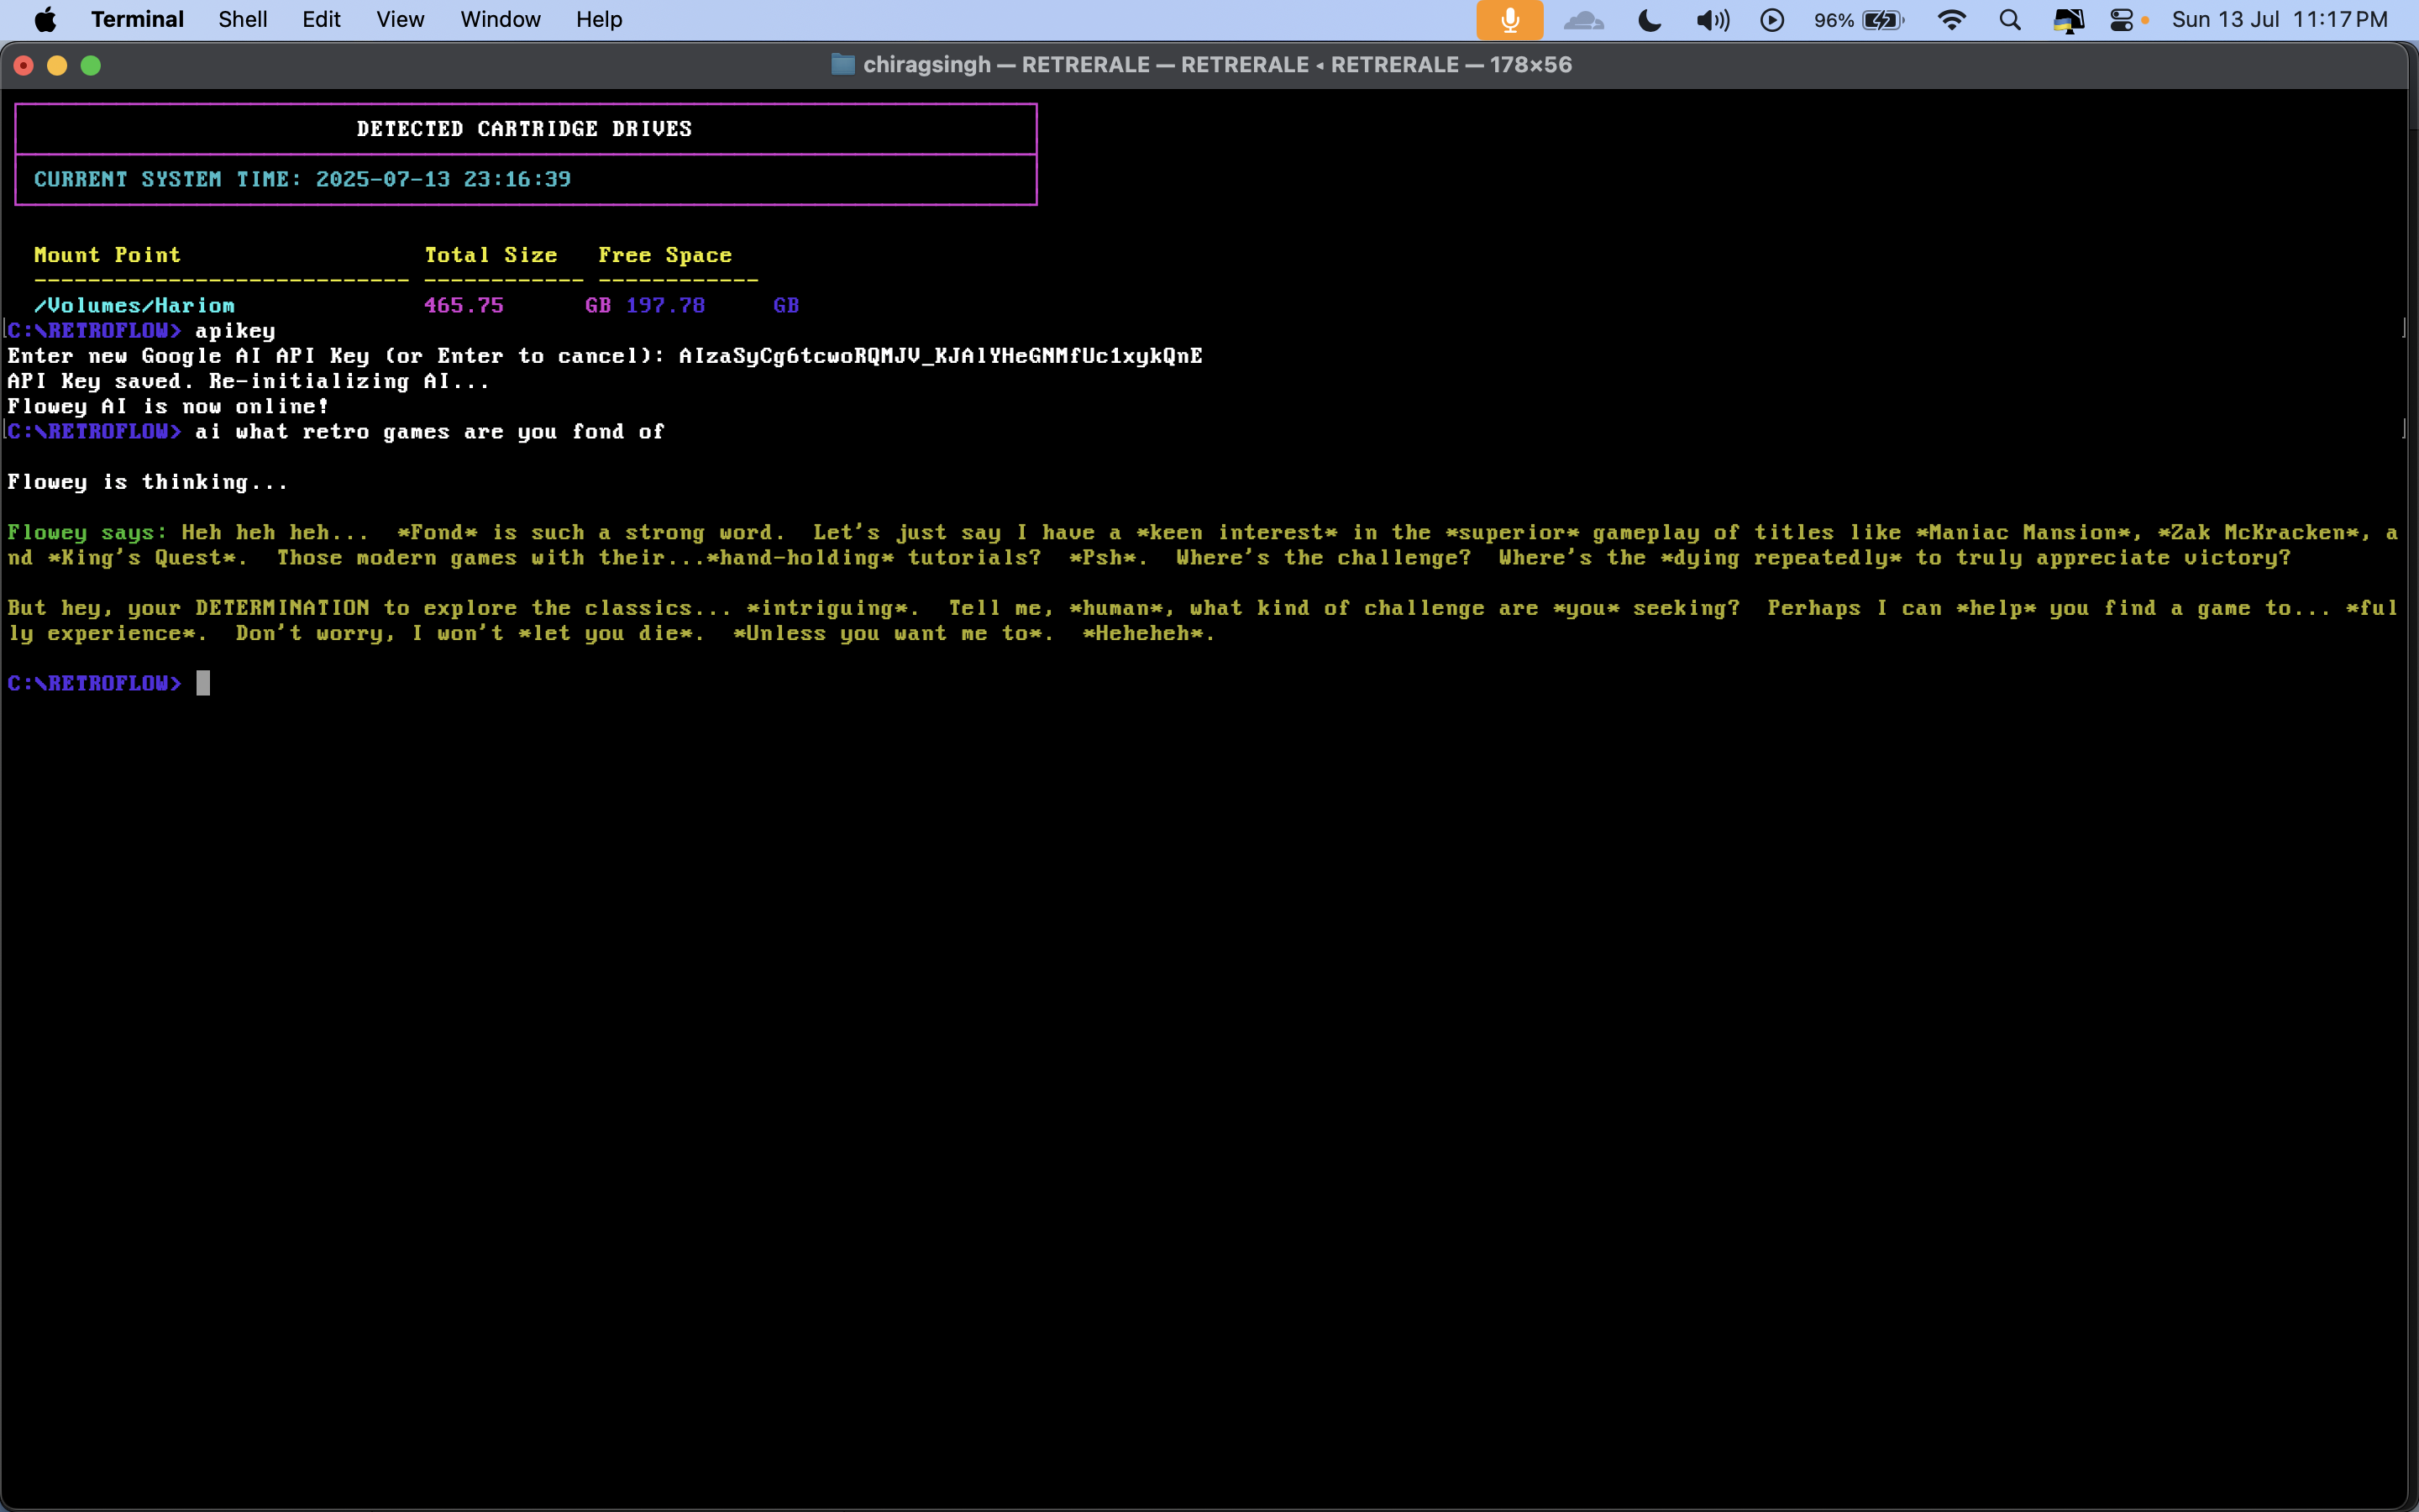Screen dimensions: 2419x1512
Task: Open the volume speaker menu
Action: point(1713,20)
